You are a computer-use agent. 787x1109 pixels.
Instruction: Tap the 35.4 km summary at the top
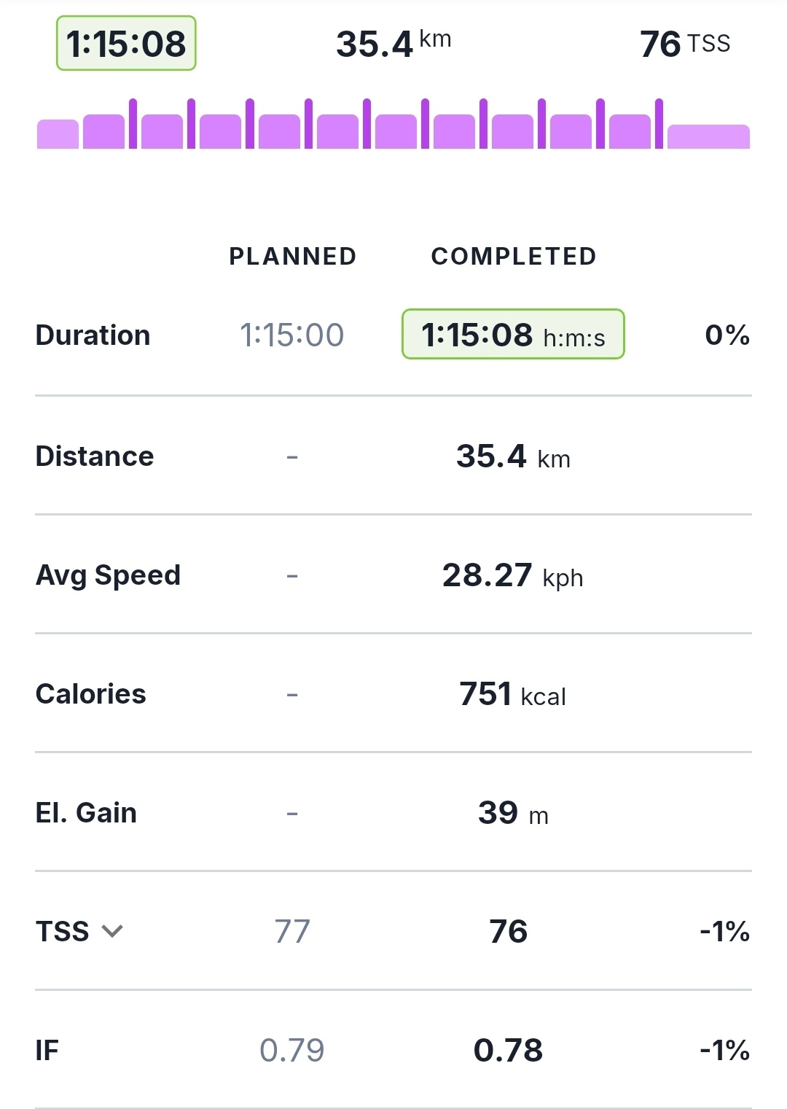coord(393,44)
